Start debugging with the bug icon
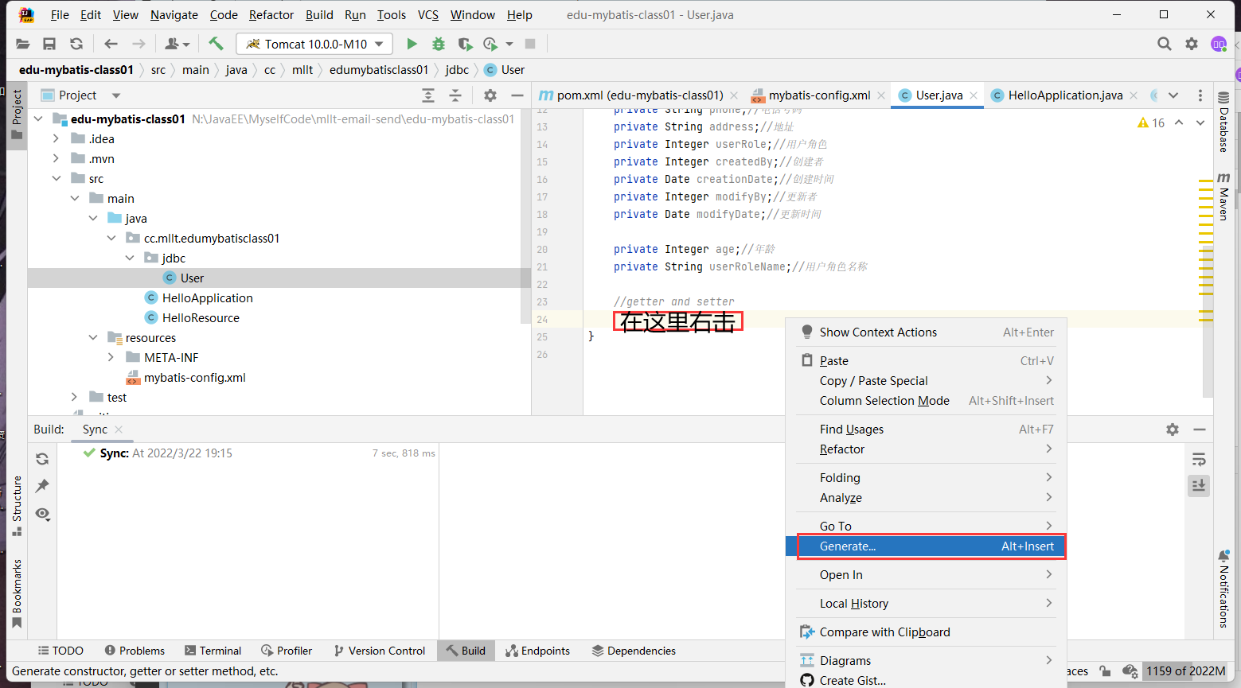This screenshot has width=1241, height=688. click(439, 44)
